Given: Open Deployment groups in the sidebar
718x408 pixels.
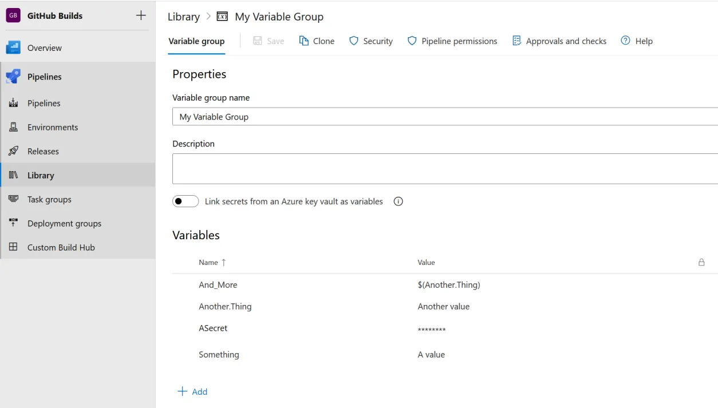Looking at the screenshot, I should [x=64, y=223].
